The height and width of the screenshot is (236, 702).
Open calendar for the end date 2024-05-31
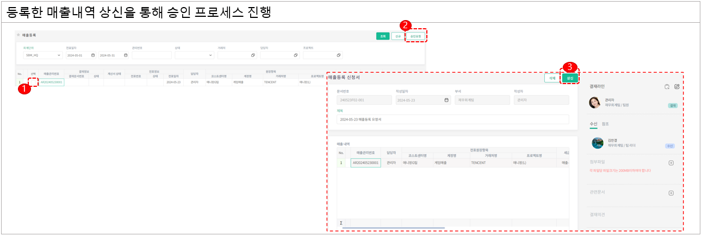[126, 55]
